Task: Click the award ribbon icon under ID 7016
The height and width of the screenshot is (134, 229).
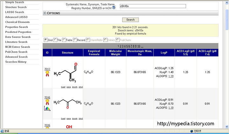Action: 47,102
